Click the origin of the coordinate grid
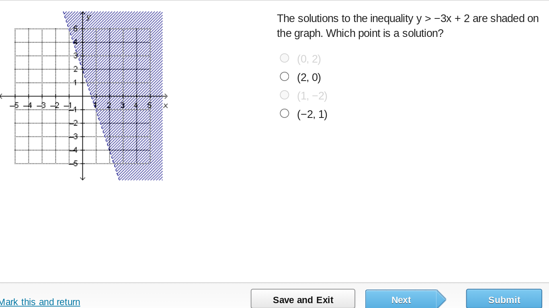The image size is (549, 308). (x=83, y=96)
